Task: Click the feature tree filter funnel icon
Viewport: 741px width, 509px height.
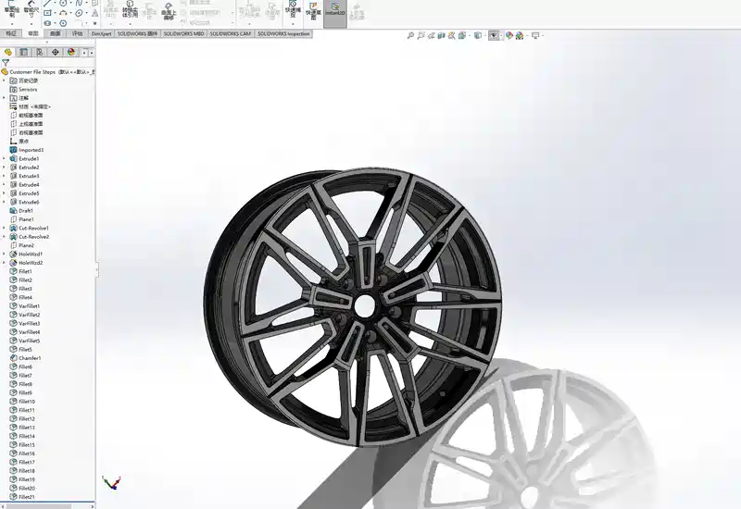Action: coord(6,63)
